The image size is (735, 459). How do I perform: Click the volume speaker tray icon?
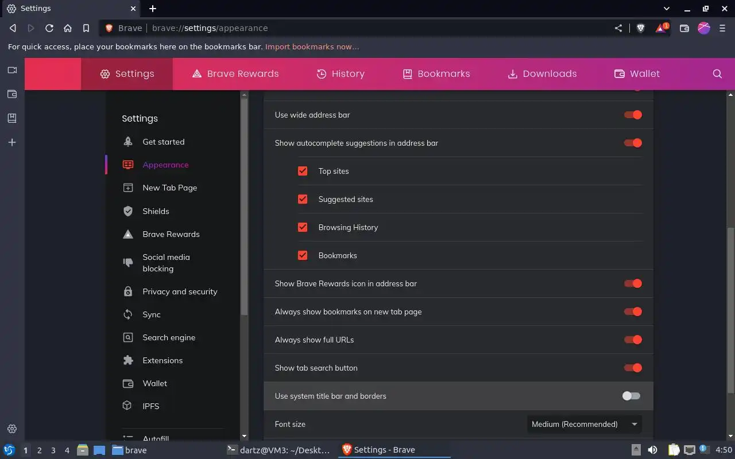click(652, 450)
